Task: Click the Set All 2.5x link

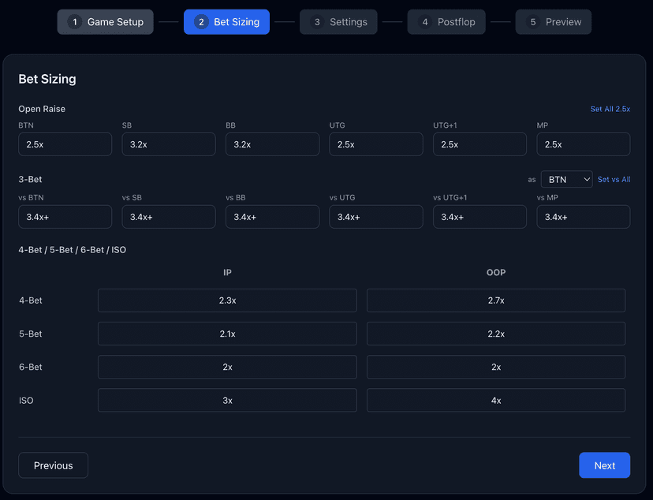Action: coord(610,109)
